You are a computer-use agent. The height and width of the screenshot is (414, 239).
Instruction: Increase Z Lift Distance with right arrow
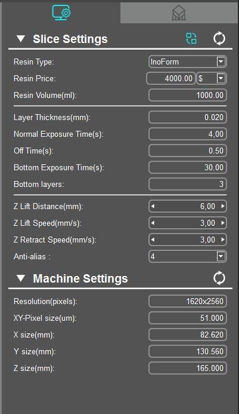pyautogui.click(x=223, y=206)
